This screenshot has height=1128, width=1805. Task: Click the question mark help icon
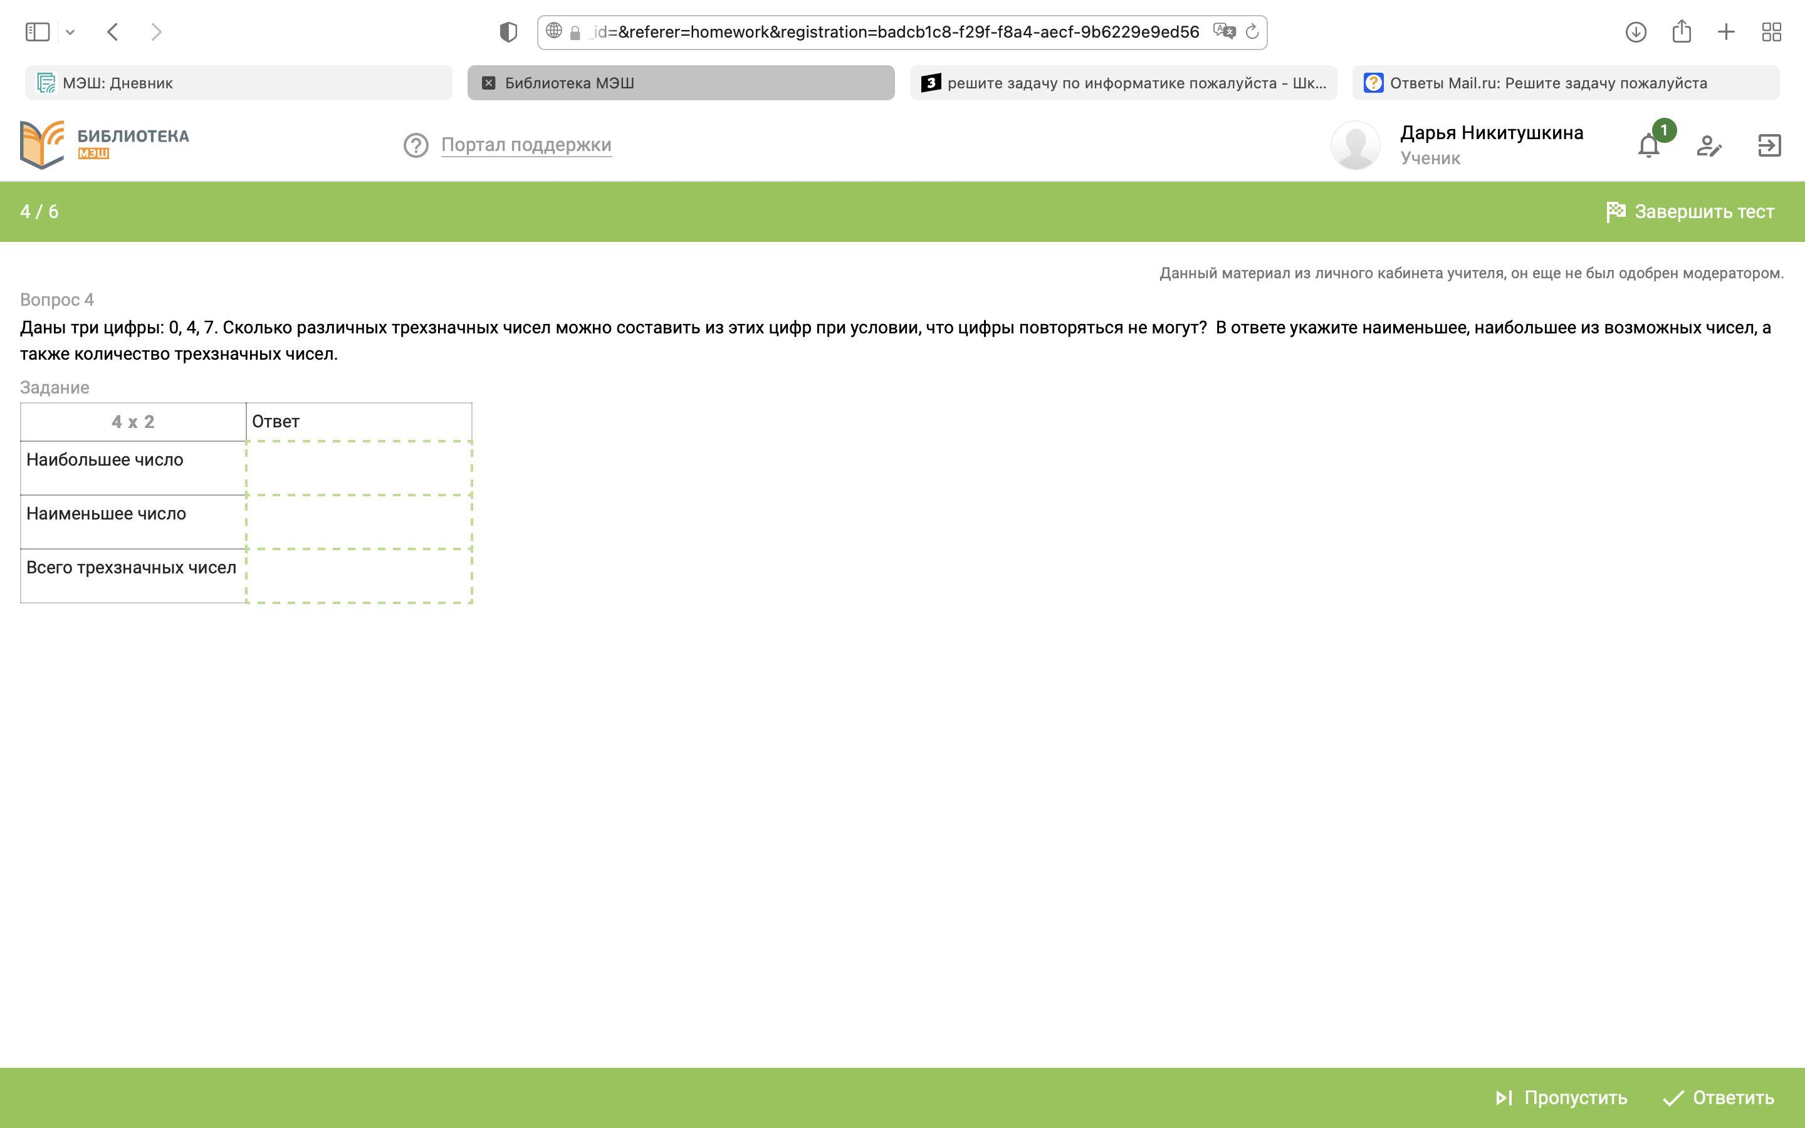coord(416,145)
